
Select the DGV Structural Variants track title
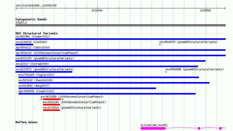(37, 33)
